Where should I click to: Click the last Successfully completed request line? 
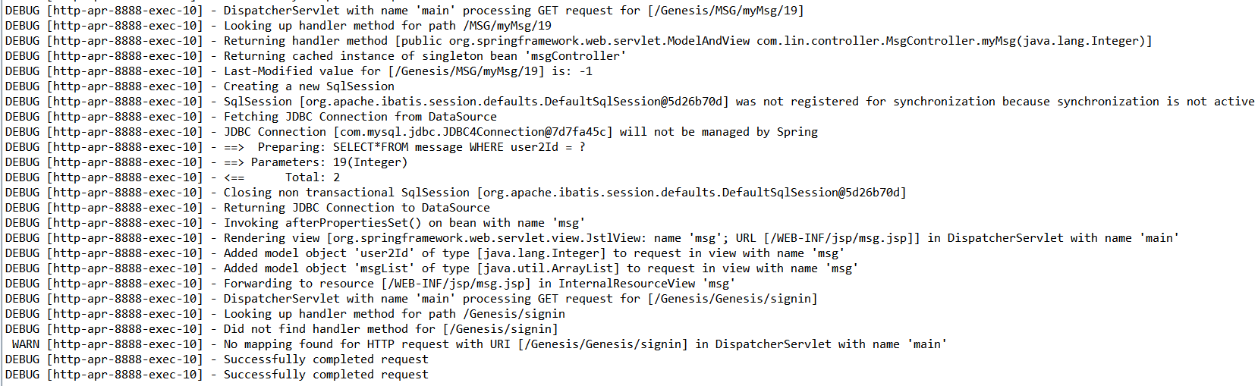326,375
